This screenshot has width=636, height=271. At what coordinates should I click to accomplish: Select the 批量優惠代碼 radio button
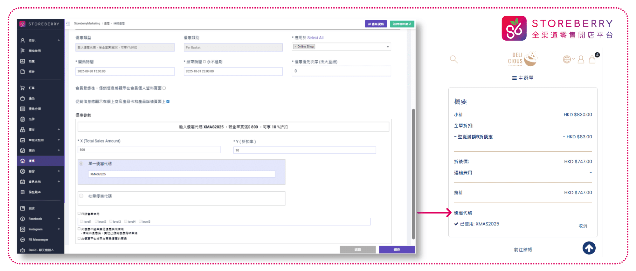point(81,196)
